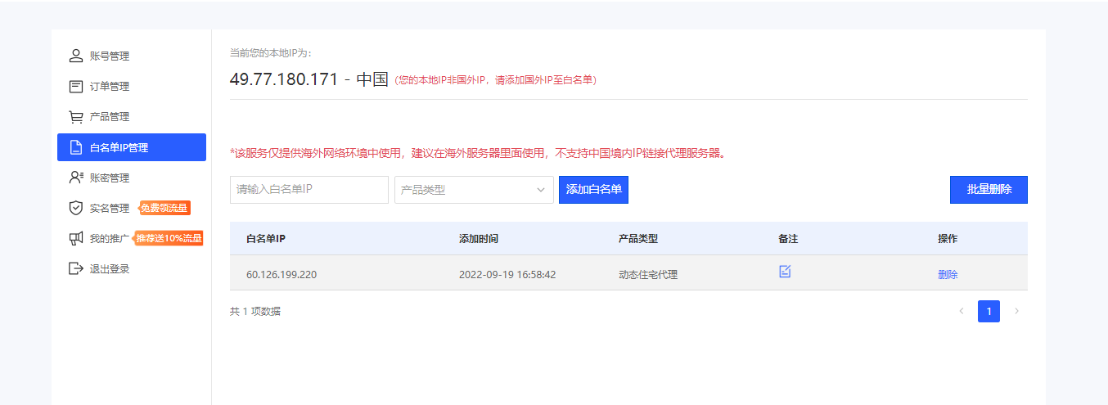This screenshot has height=405, width=1108.
Task: Click the real-name verification shield icon
Action: [x=76, y=208]
